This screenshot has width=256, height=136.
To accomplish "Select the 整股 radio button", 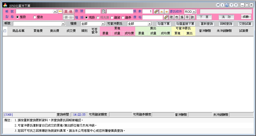I will coord(18,17).
